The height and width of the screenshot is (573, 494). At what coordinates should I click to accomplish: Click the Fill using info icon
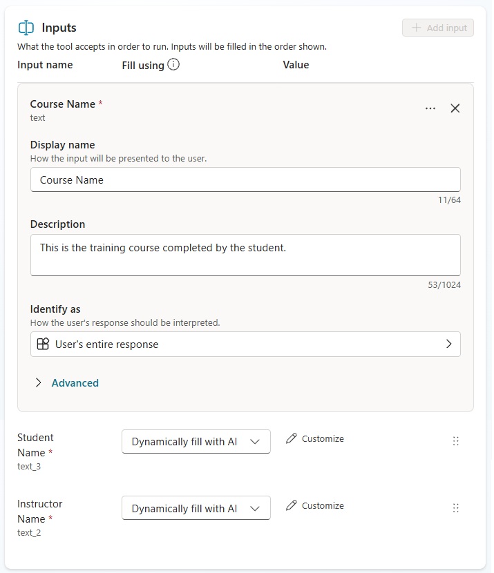click(173, 65)
